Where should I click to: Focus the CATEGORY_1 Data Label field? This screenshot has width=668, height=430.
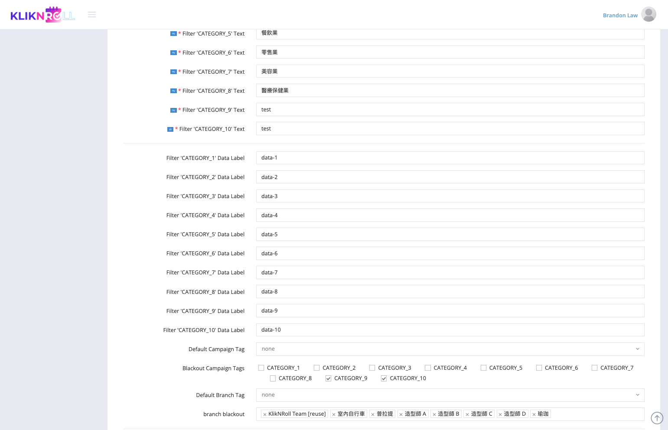pyautogui.click(x=450, y=158)
